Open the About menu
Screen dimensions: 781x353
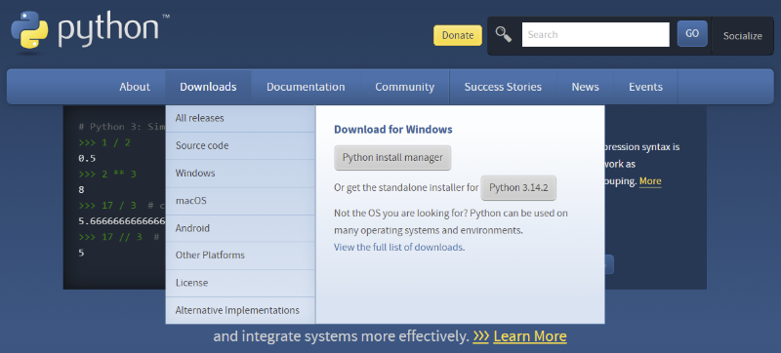tap(135, 87)
